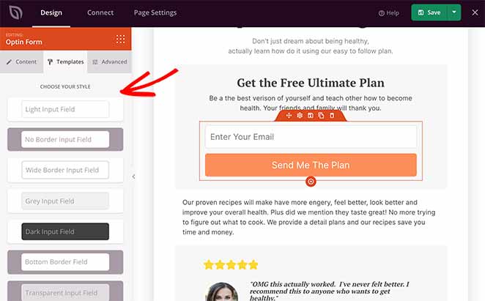This screenshot has width=485, height=301.
Task: Open the Advanced tab
Action: click(109, 62)
